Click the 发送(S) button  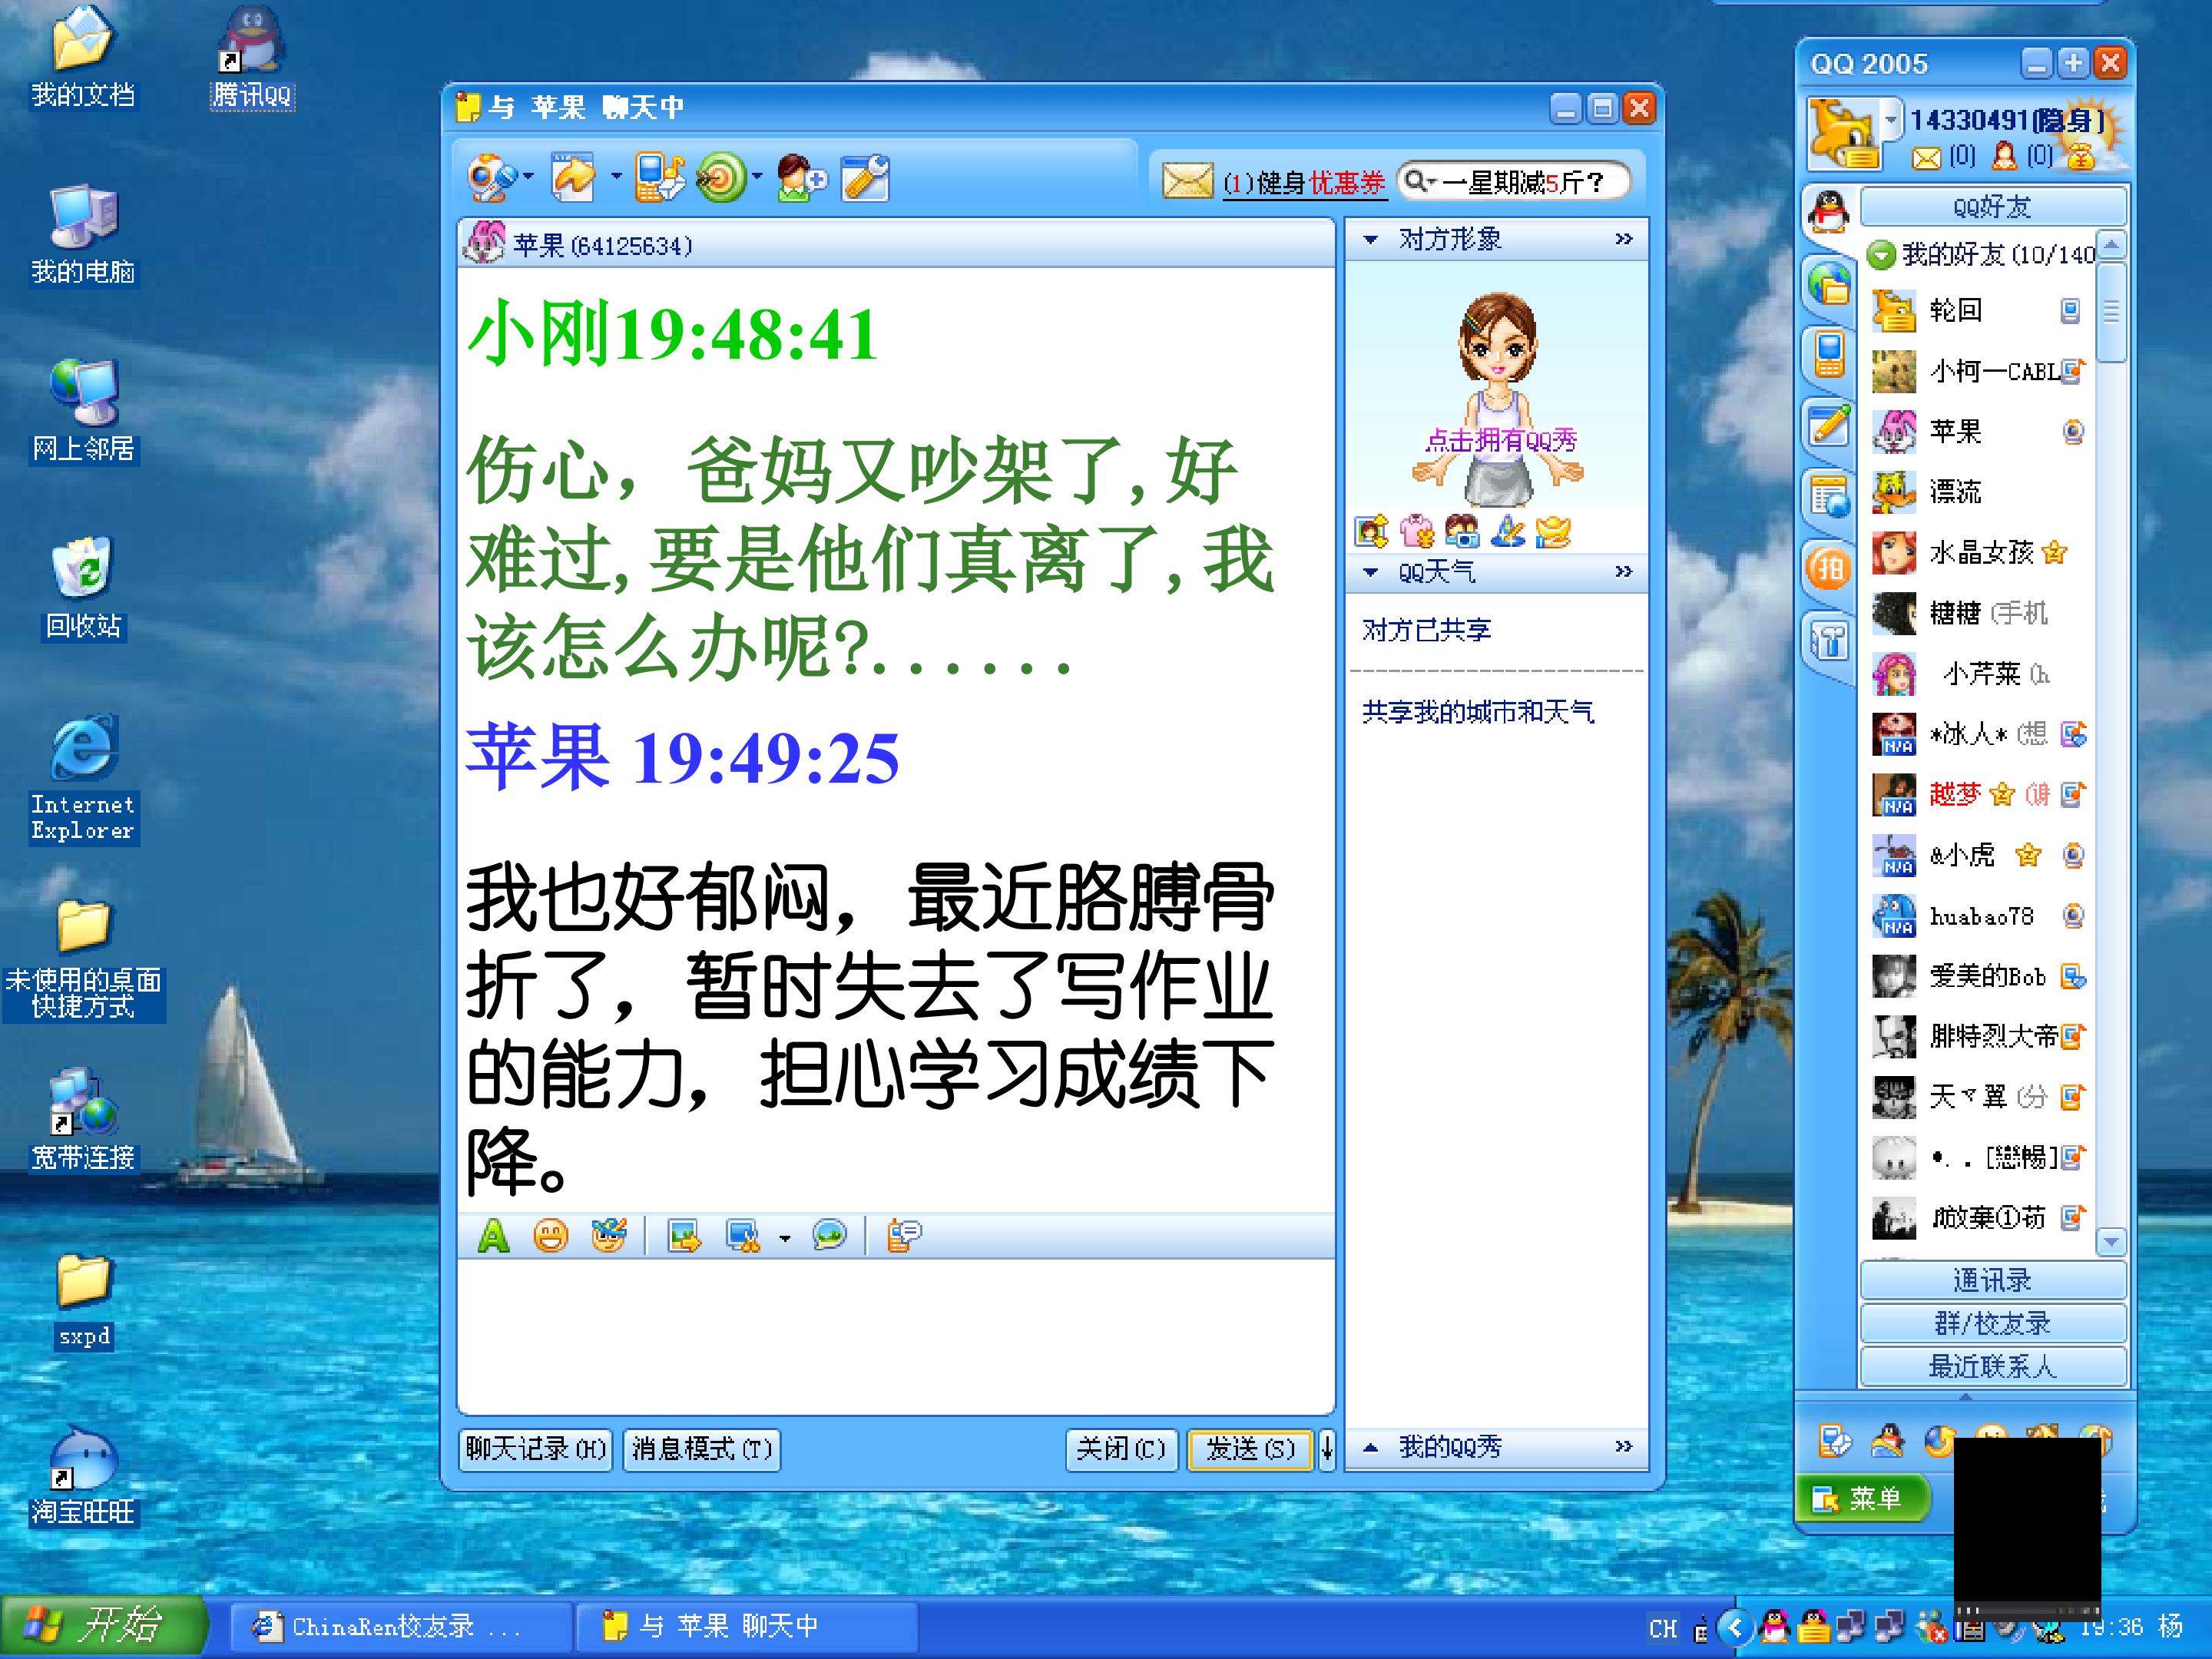(x=1250, y=1449)
